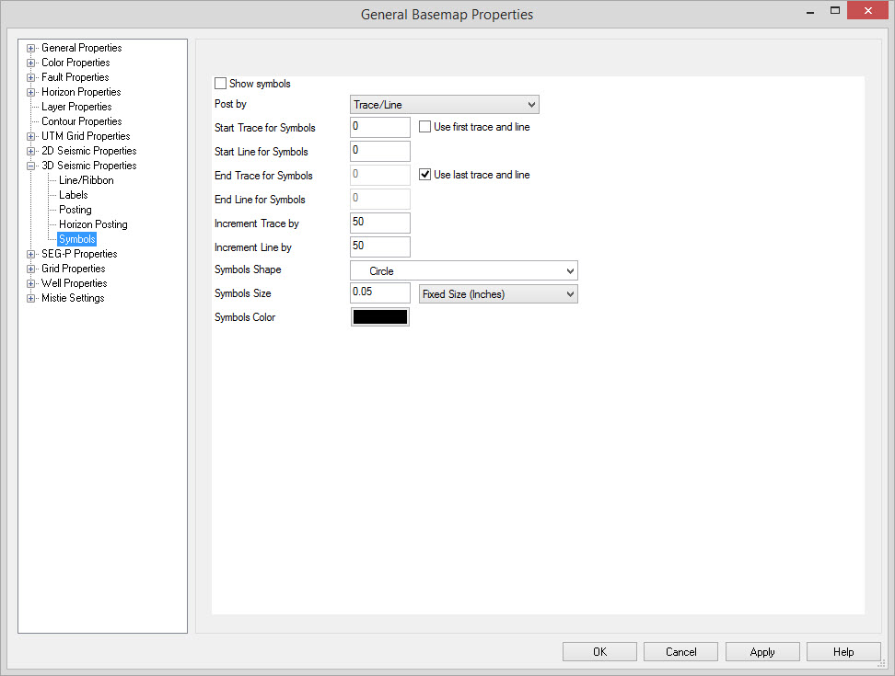Check Use first trace and line

pos(425,127)
